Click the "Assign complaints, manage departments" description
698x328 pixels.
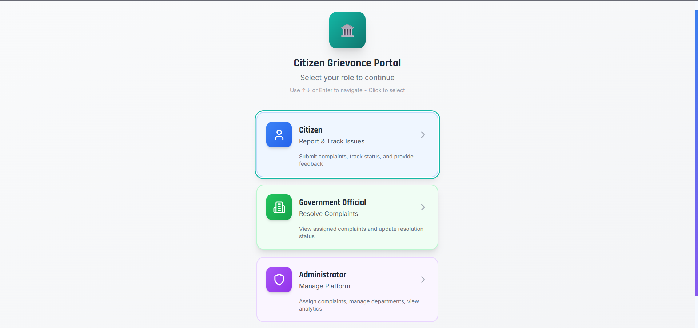tap(359, 305)
